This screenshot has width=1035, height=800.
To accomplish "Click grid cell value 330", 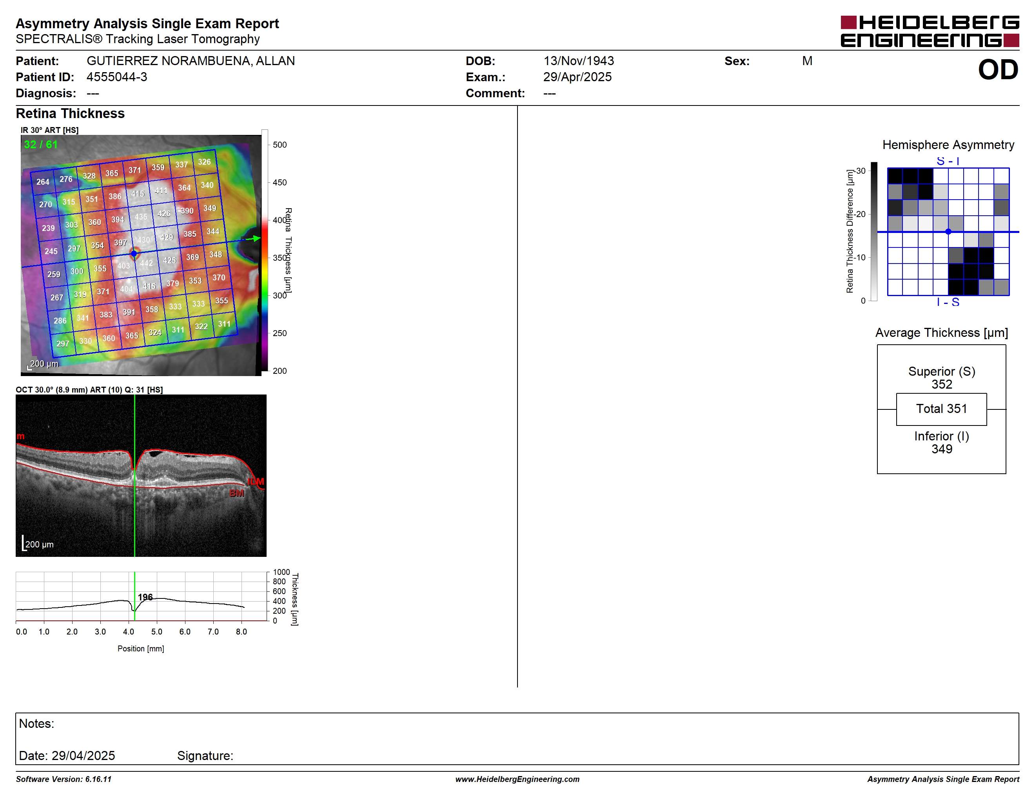I will pos(85,341).
